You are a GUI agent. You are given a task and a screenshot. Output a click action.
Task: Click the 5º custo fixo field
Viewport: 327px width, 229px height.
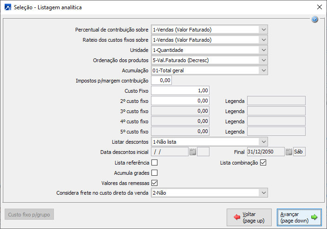[180, 131]
